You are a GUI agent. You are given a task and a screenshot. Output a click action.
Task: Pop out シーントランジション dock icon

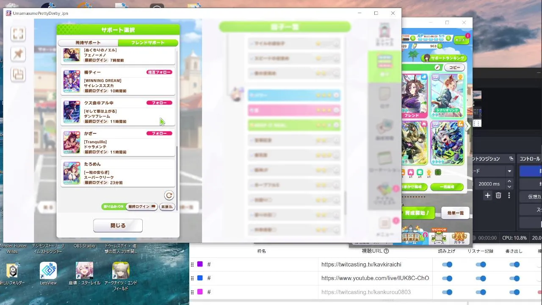[511, 159]
